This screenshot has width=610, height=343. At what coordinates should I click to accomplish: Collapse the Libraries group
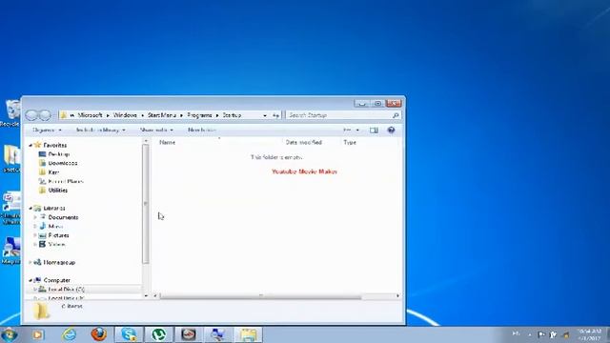(x=30, y=208)
